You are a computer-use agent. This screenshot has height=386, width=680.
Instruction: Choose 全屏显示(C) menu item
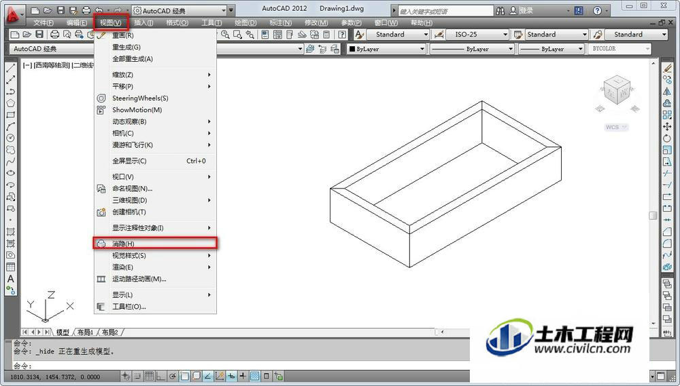(155, 161)
